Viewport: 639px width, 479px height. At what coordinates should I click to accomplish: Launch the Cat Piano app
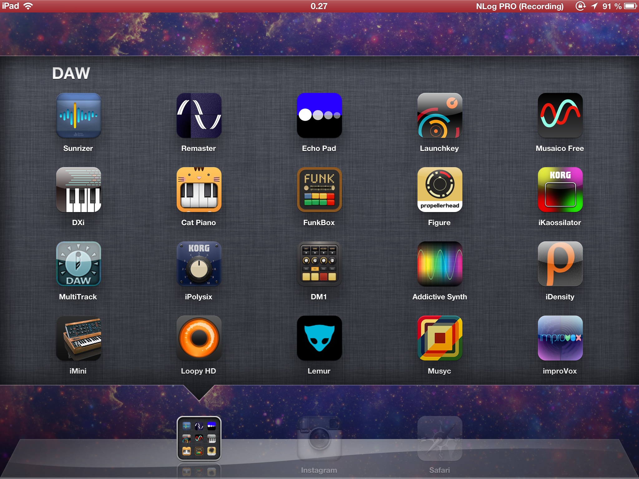(199, 190)
